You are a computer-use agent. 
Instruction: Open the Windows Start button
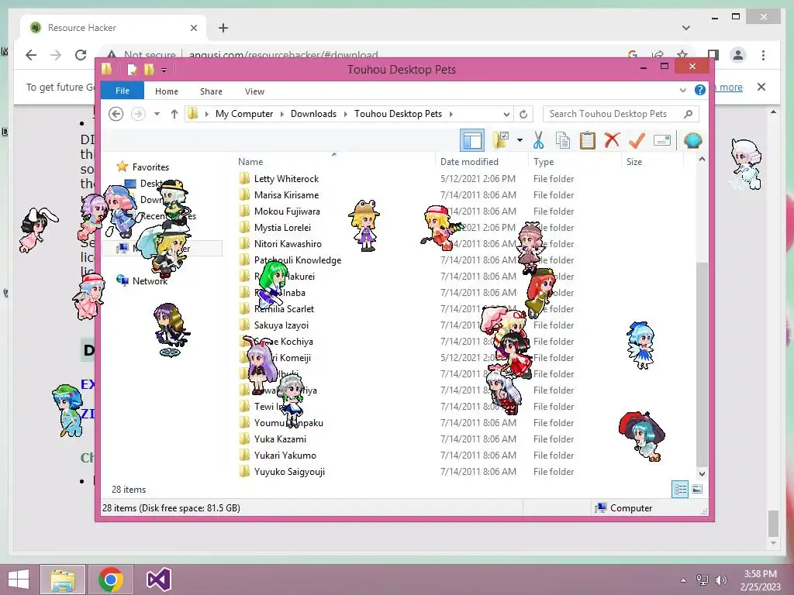19,580
